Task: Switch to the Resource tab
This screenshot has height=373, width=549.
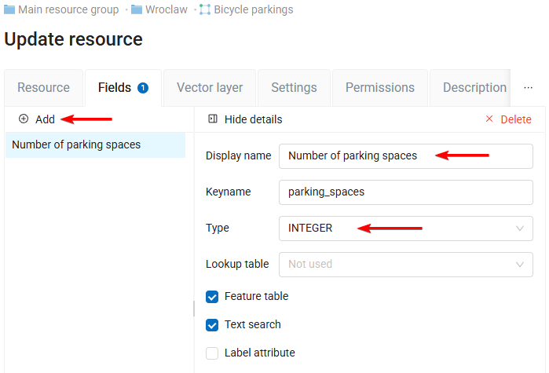Action: point(44,88)
